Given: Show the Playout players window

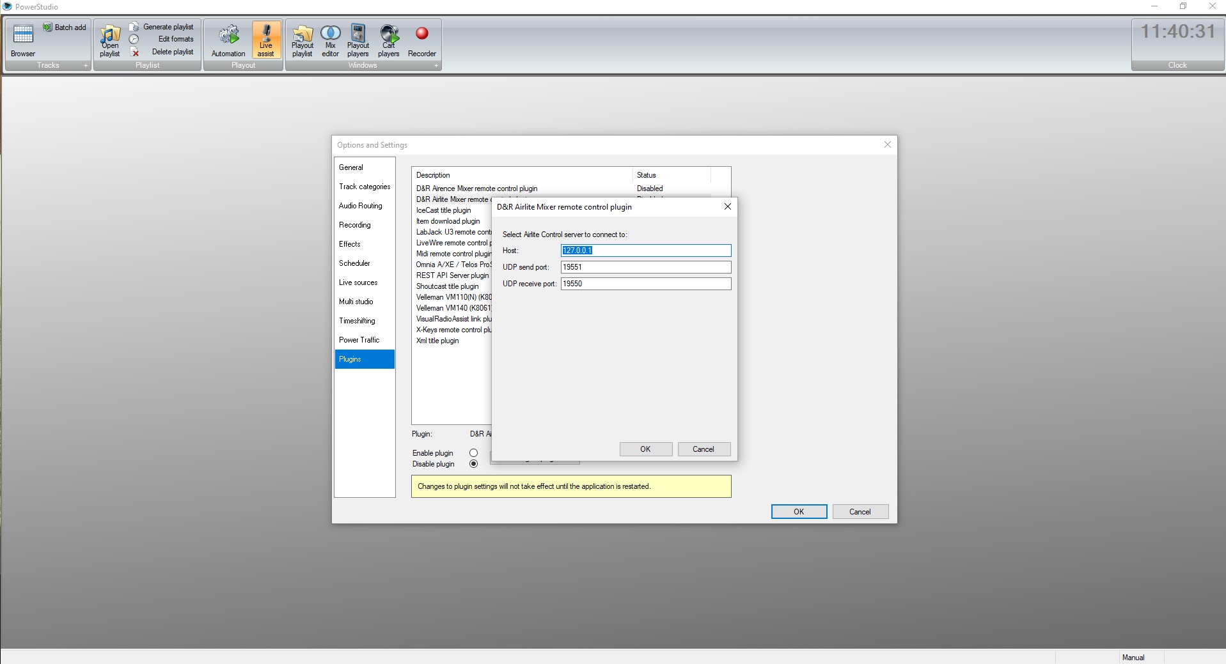Looking at the screenshot, I should [x=358, y=40].
